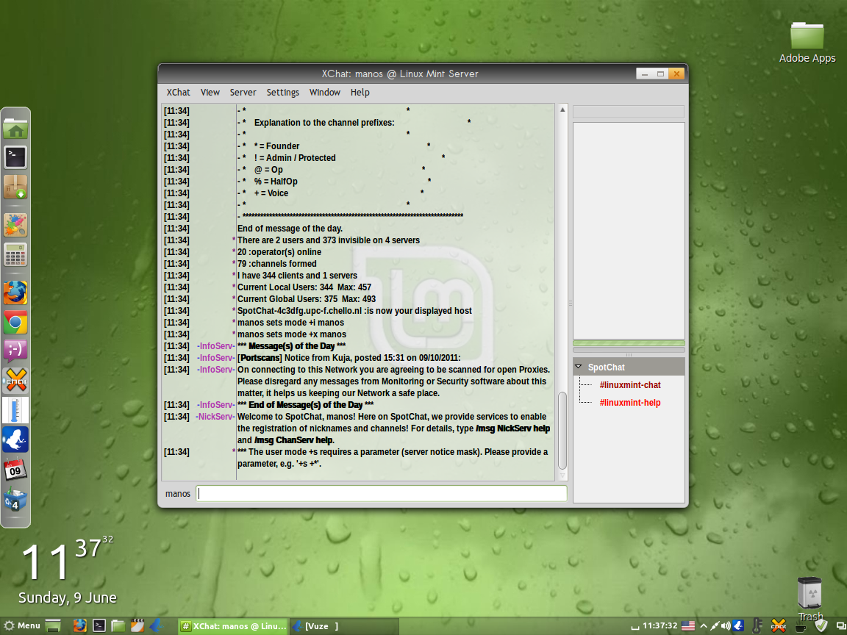This screenshot has width=847, height=635.
Task: Click the thermometer sensor tray icon
Action: [x=757, y=626]
